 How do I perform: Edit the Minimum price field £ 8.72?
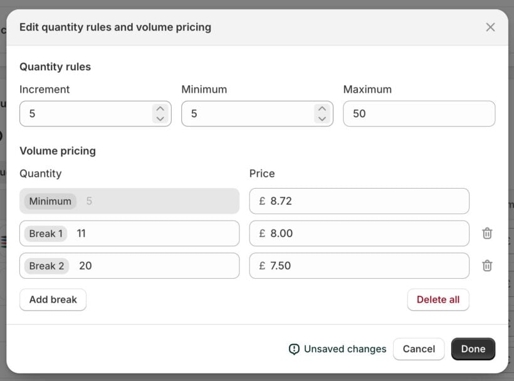click(359, 201)
